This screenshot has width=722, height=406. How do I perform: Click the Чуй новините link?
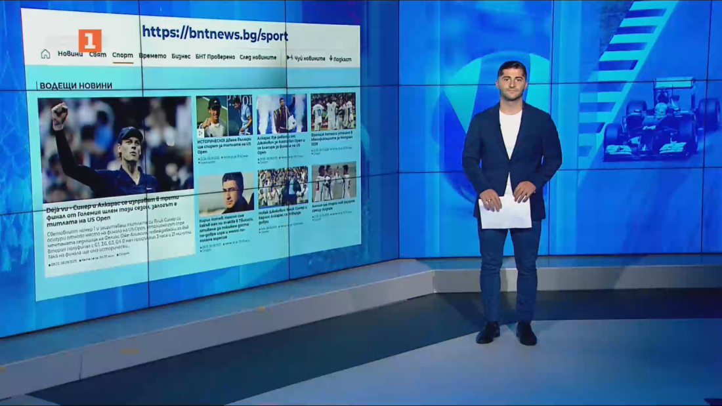point(306,58)
